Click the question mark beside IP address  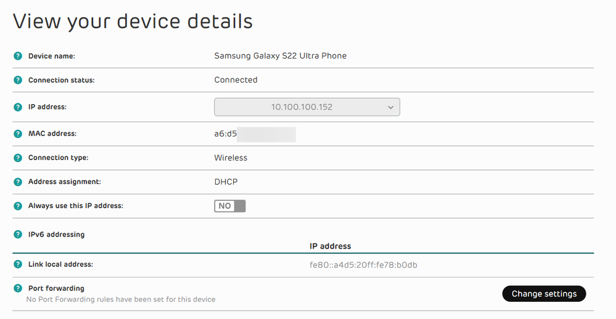[x=18, y=107]
